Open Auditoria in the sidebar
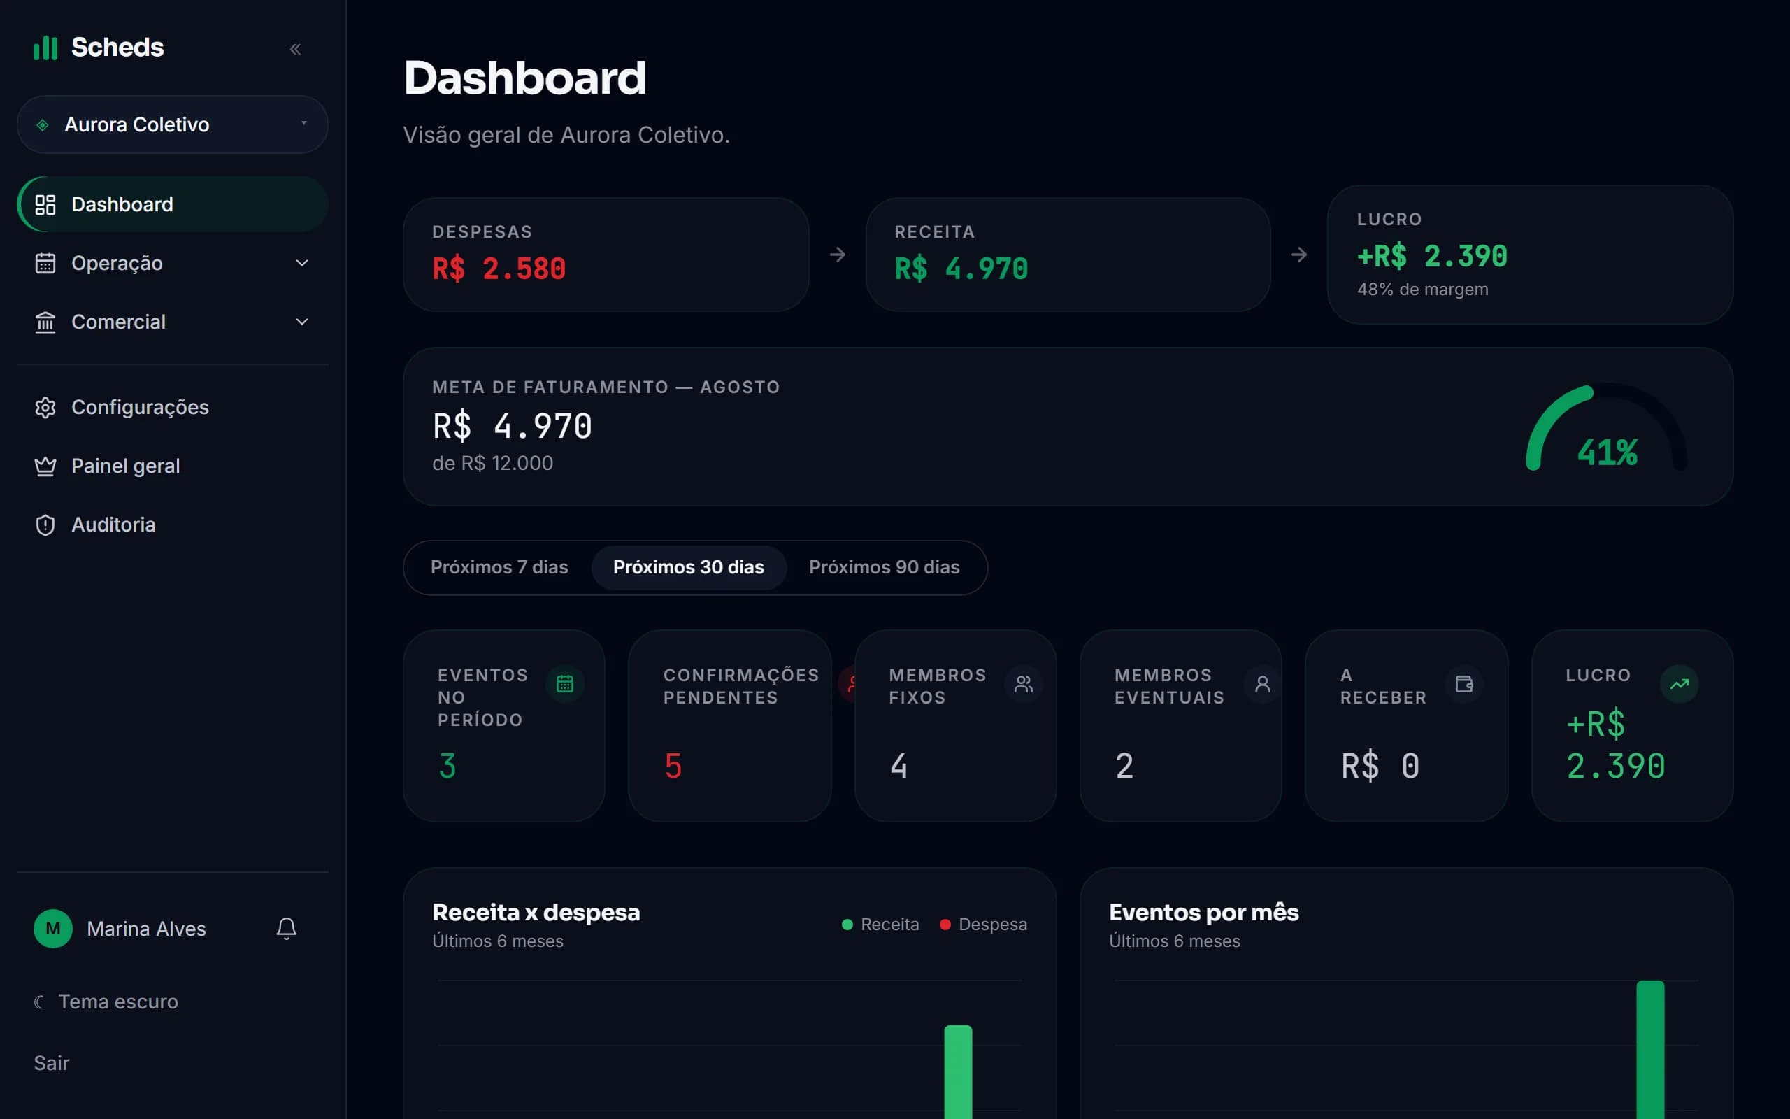Image resolution: width=1790 pixels, height=1119 pixels. [x=172, y=525]
